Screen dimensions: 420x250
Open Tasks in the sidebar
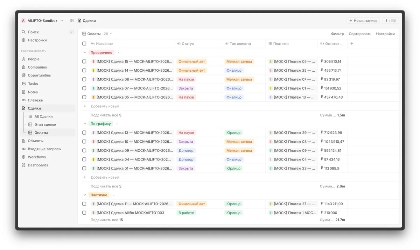tap(33, 84)
